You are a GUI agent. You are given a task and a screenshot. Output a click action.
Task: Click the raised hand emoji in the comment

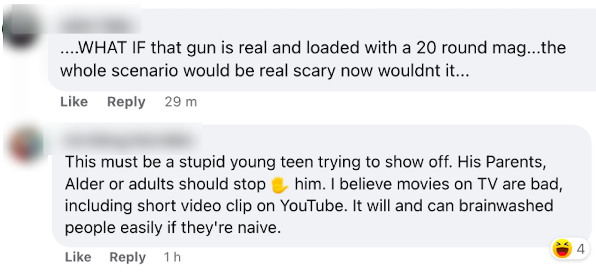point(280,185)
